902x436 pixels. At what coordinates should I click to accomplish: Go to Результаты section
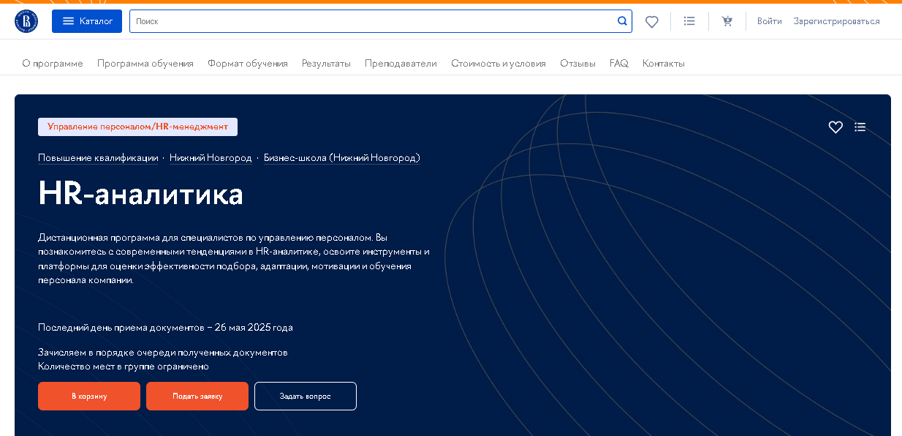tap(326, 64)
